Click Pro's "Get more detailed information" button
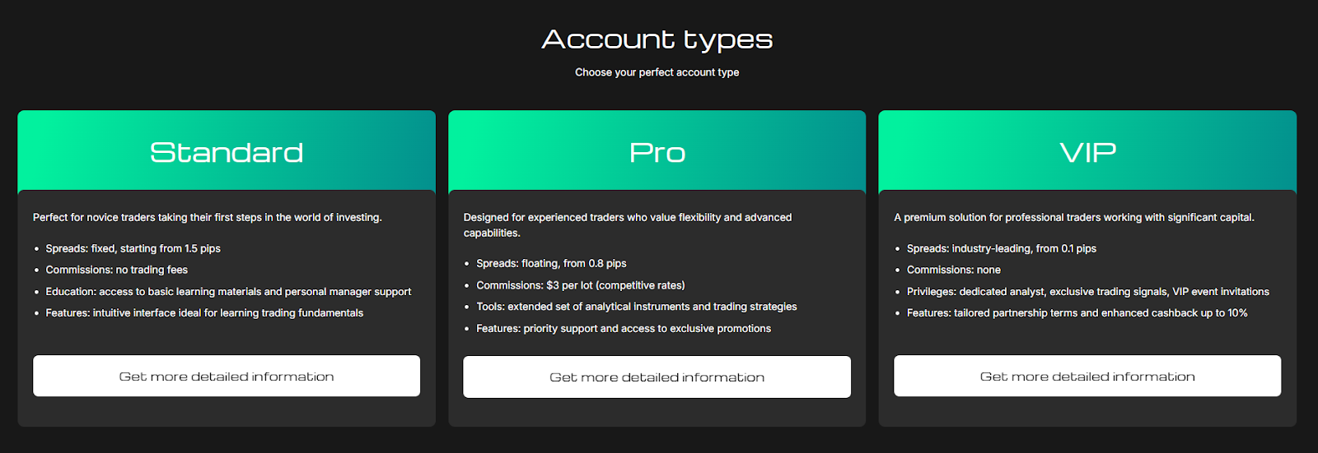1318x453 pixels. click(657, 377)
